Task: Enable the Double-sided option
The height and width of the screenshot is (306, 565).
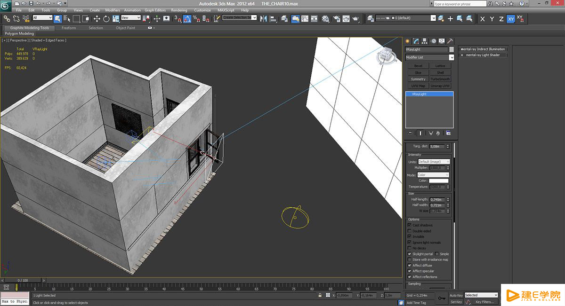Action: (x=409, y=231)
